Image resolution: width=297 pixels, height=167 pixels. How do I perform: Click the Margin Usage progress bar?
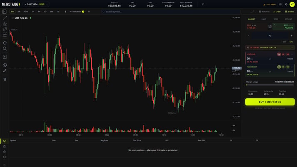(x=270, y=85)
